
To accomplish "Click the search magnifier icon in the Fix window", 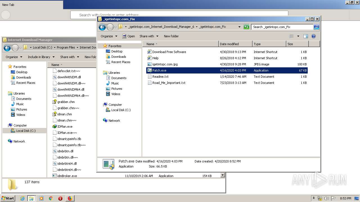I will click(316, 27).
